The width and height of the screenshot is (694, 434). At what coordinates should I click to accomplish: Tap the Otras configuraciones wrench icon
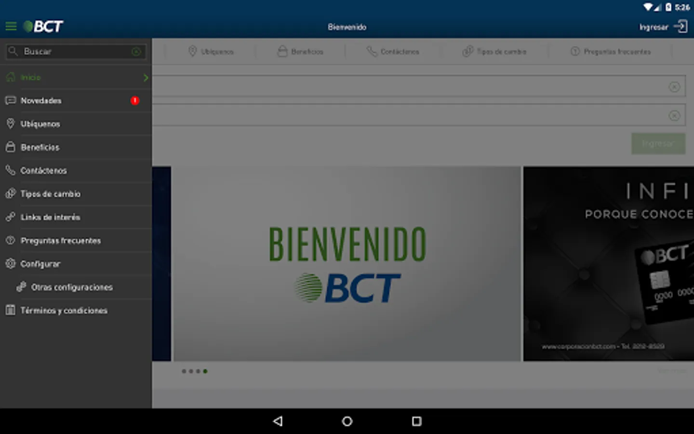click(x=21, y=286)
